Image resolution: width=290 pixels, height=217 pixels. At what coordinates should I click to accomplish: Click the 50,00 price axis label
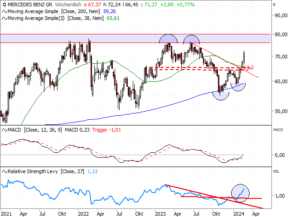(x=281, y=111)
